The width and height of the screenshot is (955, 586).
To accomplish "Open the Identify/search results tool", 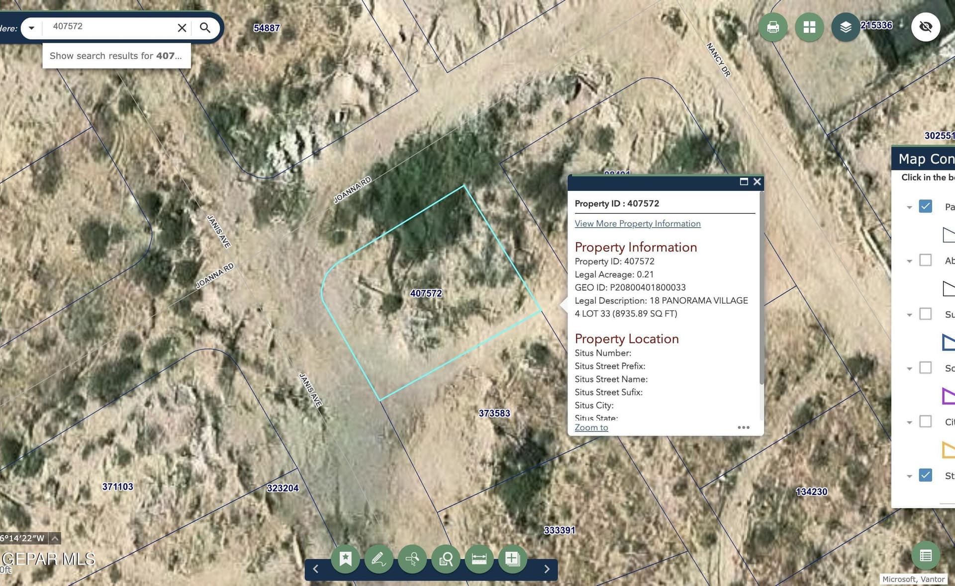I will (x=446, y=559).
